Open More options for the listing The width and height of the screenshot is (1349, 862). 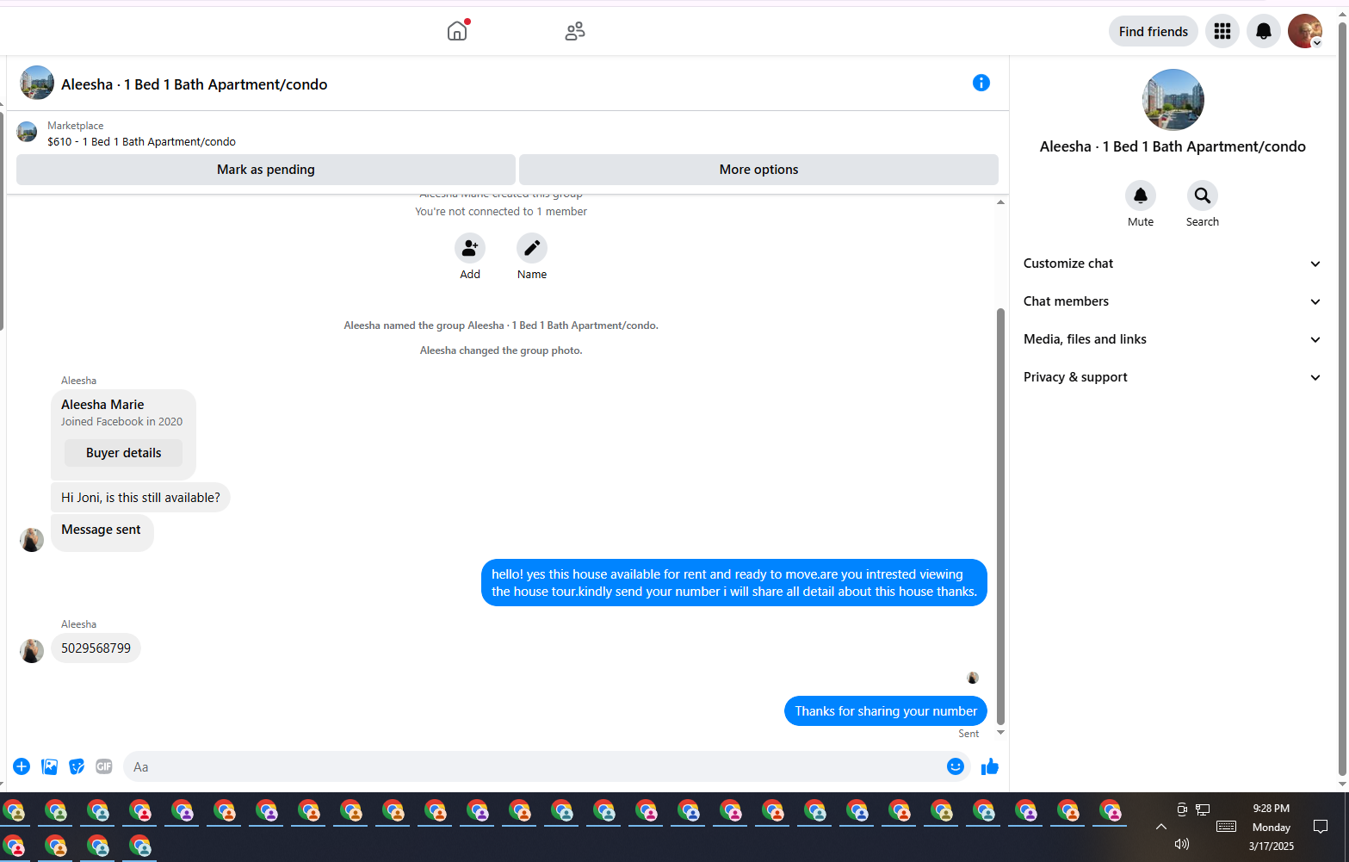coord(759,170)
